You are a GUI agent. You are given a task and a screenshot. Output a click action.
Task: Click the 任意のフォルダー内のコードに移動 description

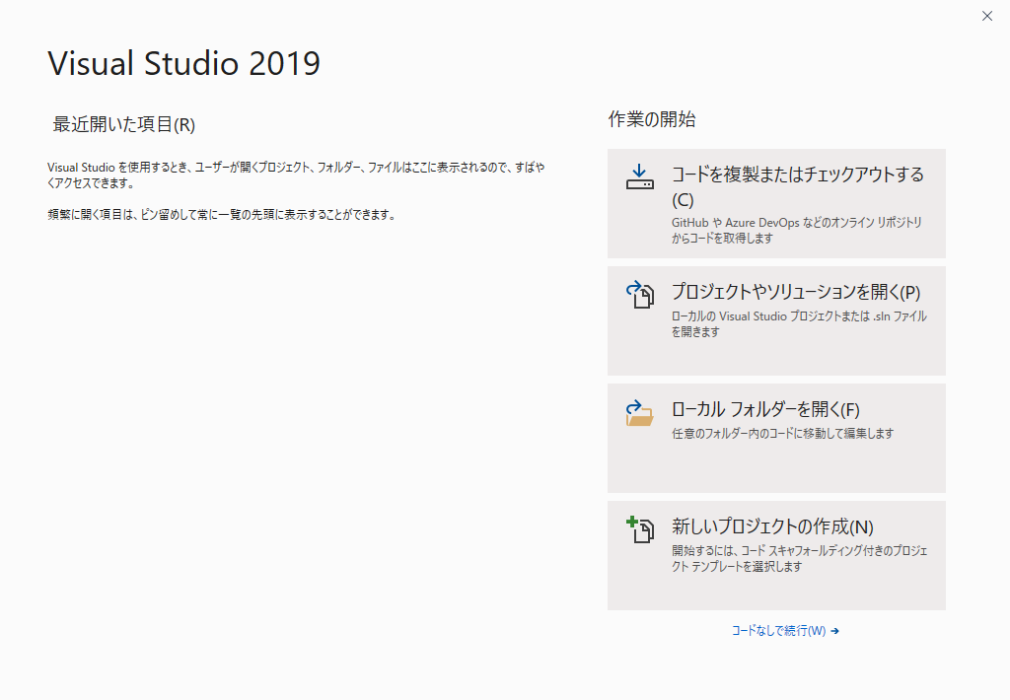[x=782, y=434]
